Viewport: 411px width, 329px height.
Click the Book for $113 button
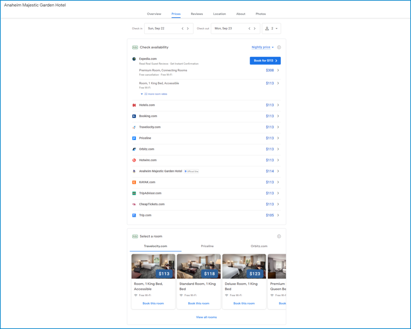click(x=265, y=61)
